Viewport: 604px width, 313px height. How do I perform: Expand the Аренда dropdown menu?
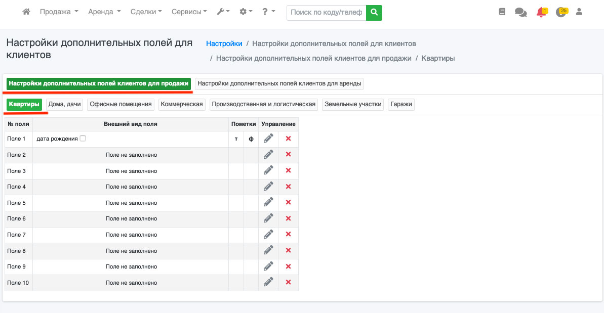click(x=104, y=12)
